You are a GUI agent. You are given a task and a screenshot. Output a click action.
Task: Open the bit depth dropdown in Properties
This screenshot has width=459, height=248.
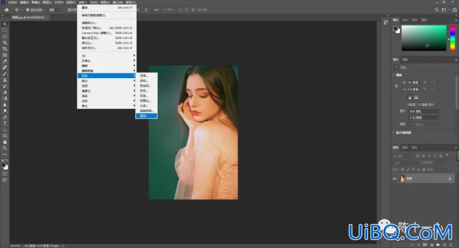tap(424, 117)
